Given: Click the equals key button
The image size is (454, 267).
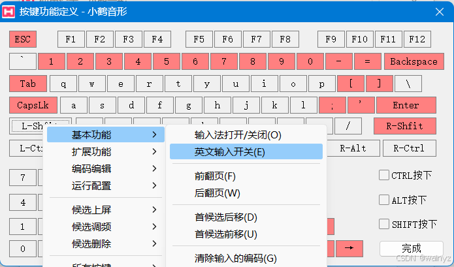Looking at the screenshot, I should pos(368,61).
